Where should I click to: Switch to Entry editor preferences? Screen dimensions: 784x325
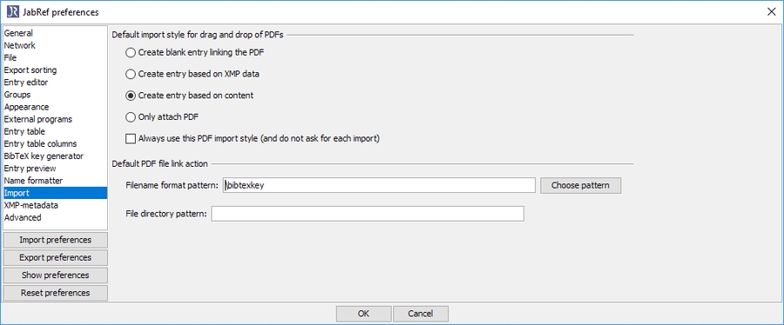pos(55,83)
